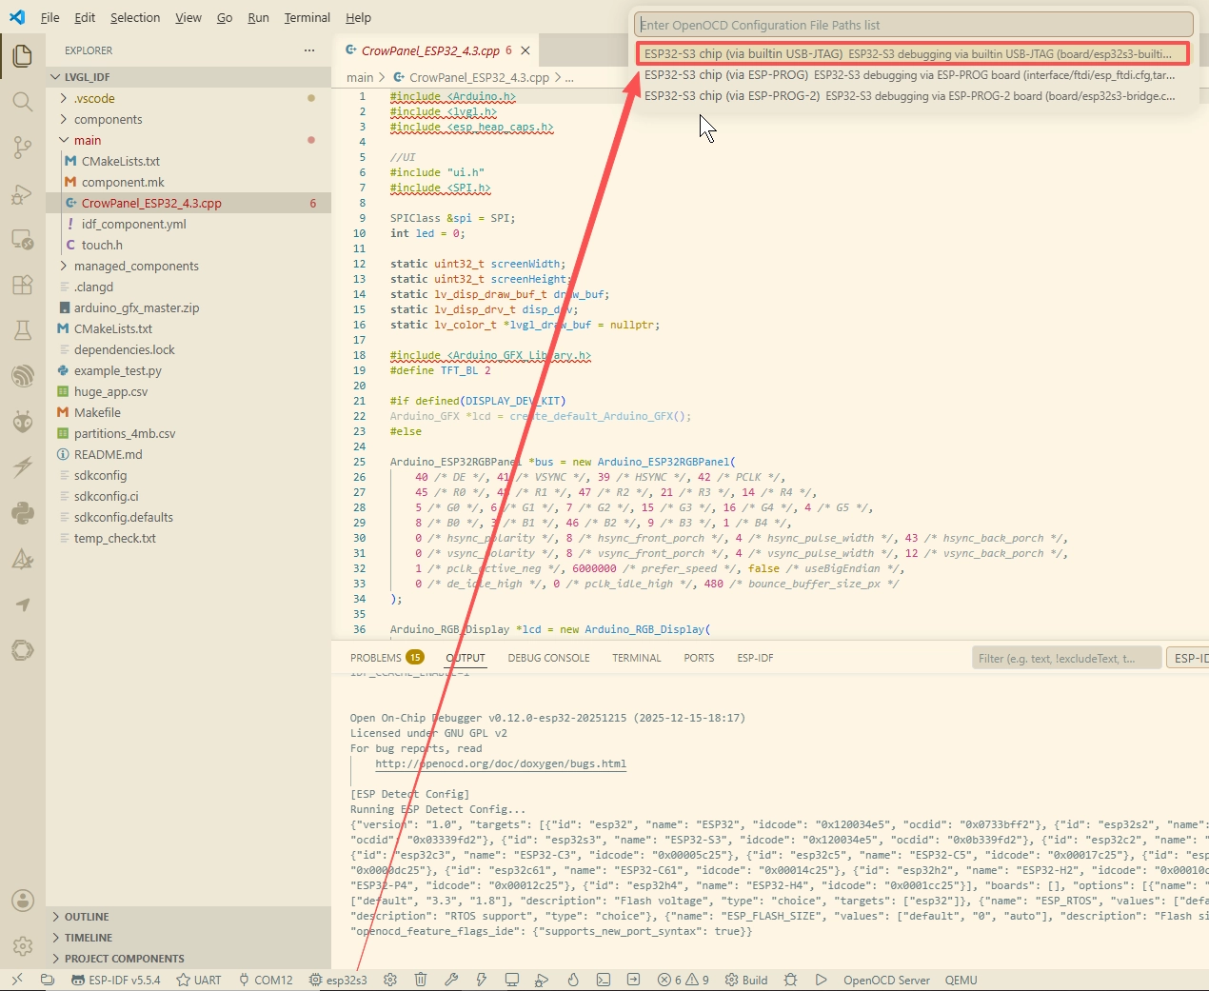Click the OpenOCD configuration file paths input
The height and width of the screenshot is (991, 1209).
tap(914, 25)
